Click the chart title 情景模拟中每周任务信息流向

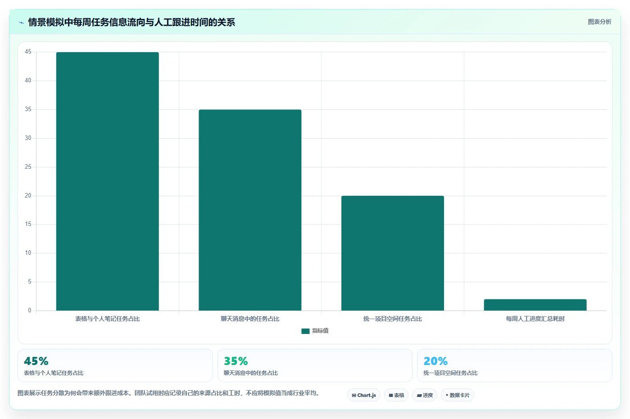coord(131,22)
